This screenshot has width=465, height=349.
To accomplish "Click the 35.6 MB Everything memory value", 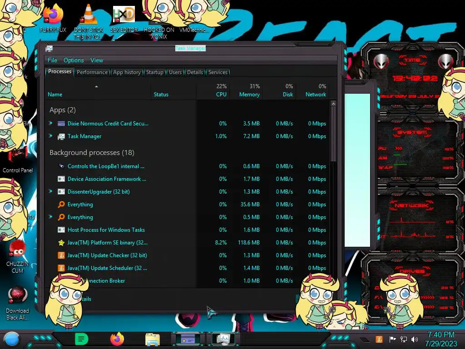I will [250, 204].
